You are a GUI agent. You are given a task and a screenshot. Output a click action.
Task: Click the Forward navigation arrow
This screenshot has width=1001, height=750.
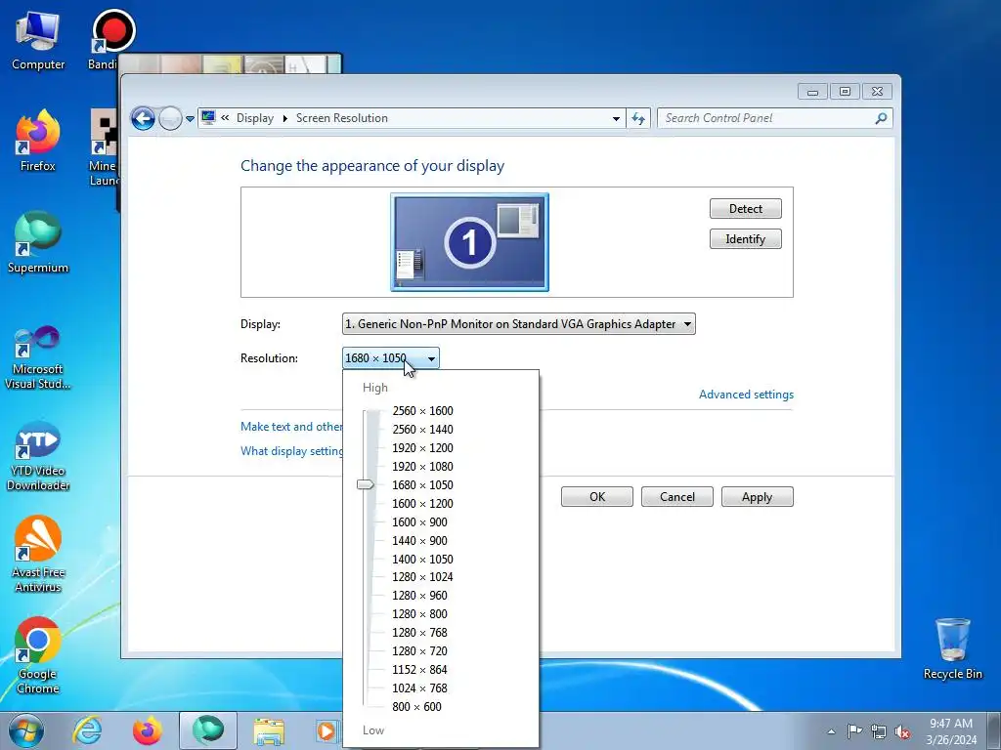pos(170,118)
